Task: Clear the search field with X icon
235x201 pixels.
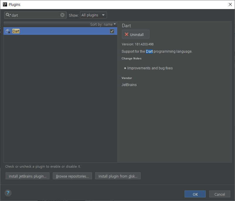Action: tap(62, 15)
